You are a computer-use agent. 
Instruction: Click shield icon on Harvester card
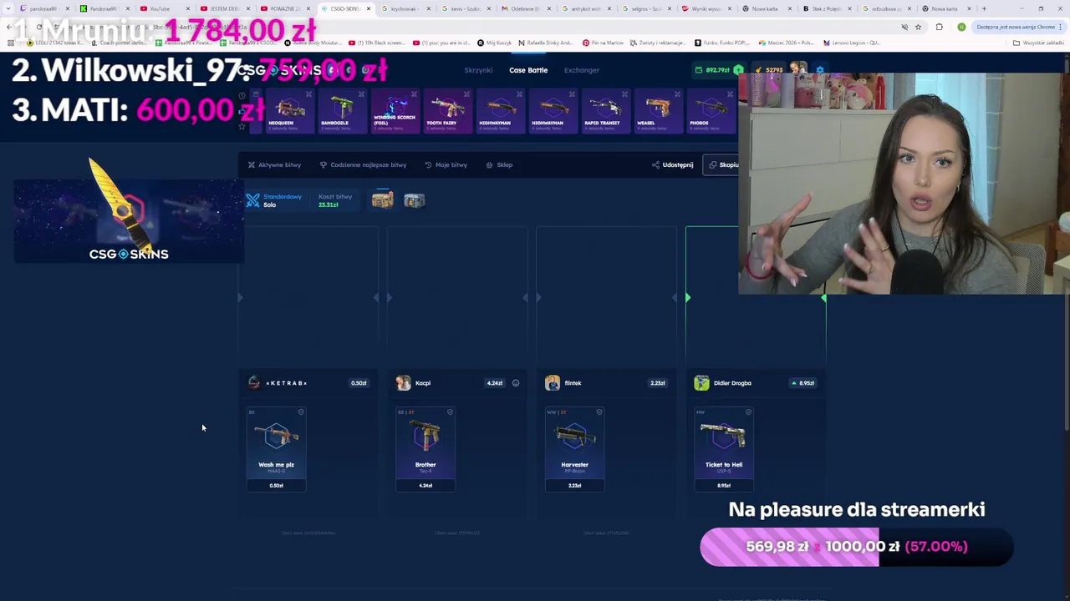pyautogui.click(x=599, y=412)
